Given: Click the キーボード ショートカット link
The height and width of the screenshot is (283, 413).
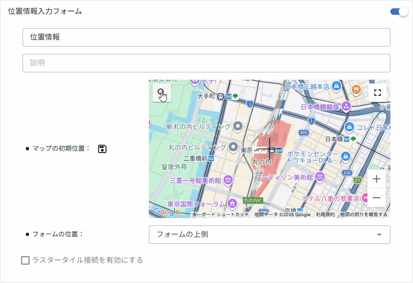Looking at the screenshot, I should point(220,214).
